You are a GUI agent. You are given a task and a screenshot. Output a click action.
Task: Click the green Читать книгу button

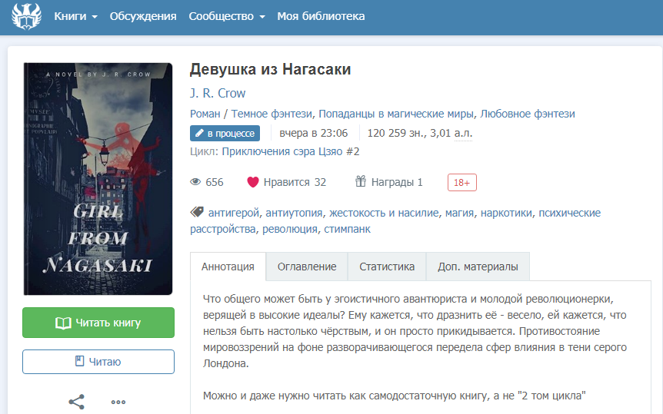click(98, 323)
